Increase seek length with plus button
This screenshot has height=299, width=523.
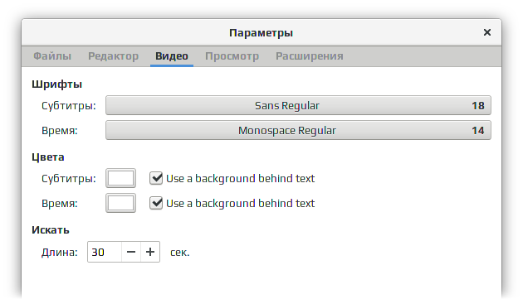click(150, 252)
